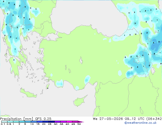Select the 40–45 mm magenta legend swatch
Image resolution: width=162 pixels, height=125 pixels.
point(69,122)
